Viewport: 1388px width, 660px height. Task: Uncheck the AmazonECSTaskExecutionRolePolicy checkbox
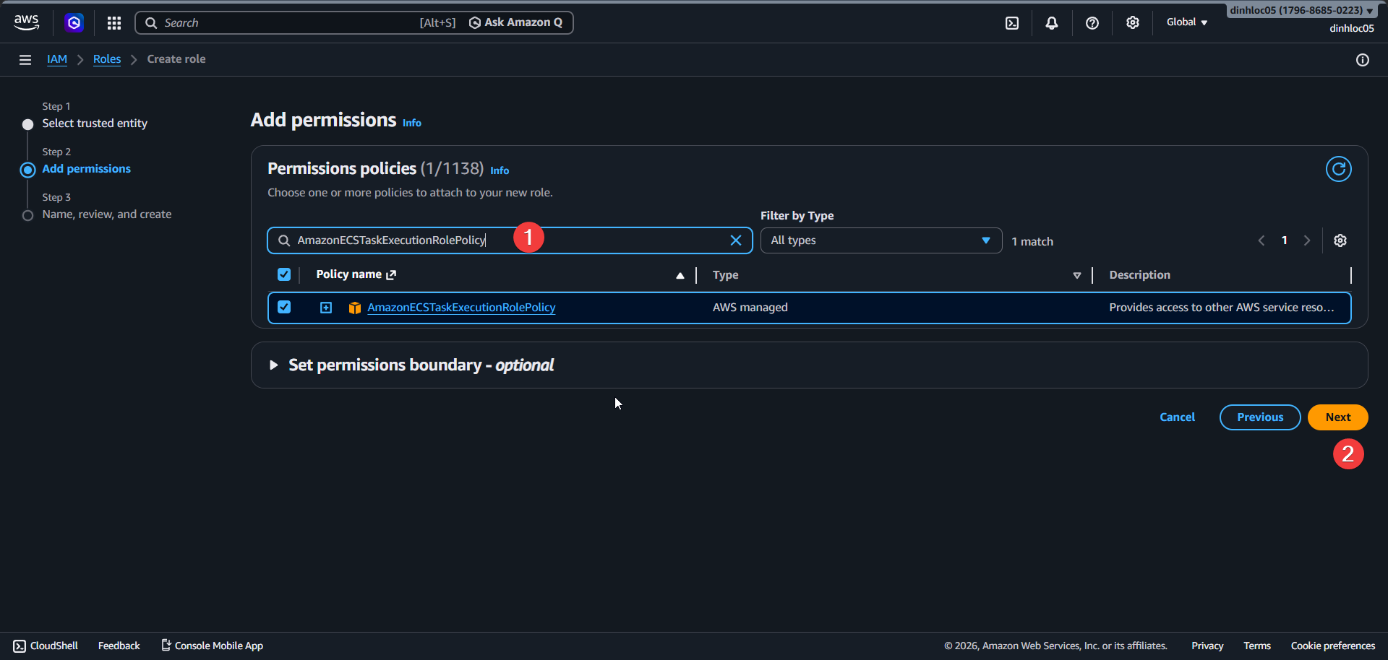click(x=283, y=307)
